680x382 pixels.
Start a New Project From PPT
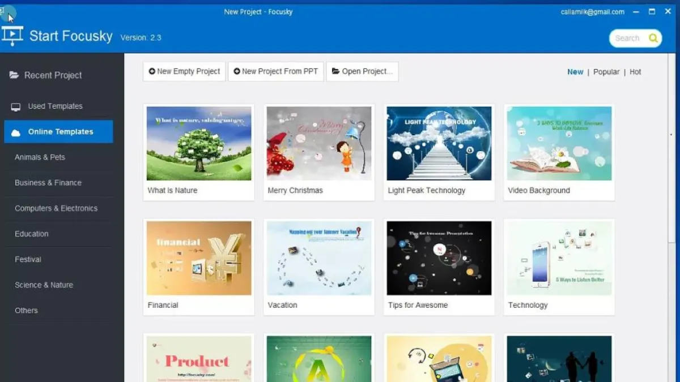(276, 71)
